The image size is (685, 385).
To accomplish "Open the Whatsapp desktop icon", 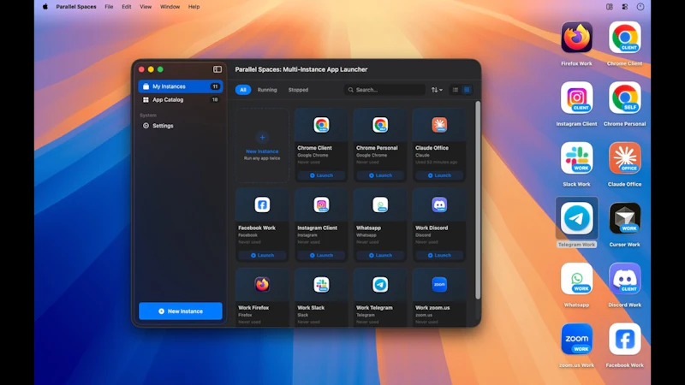I will point(576,279).
